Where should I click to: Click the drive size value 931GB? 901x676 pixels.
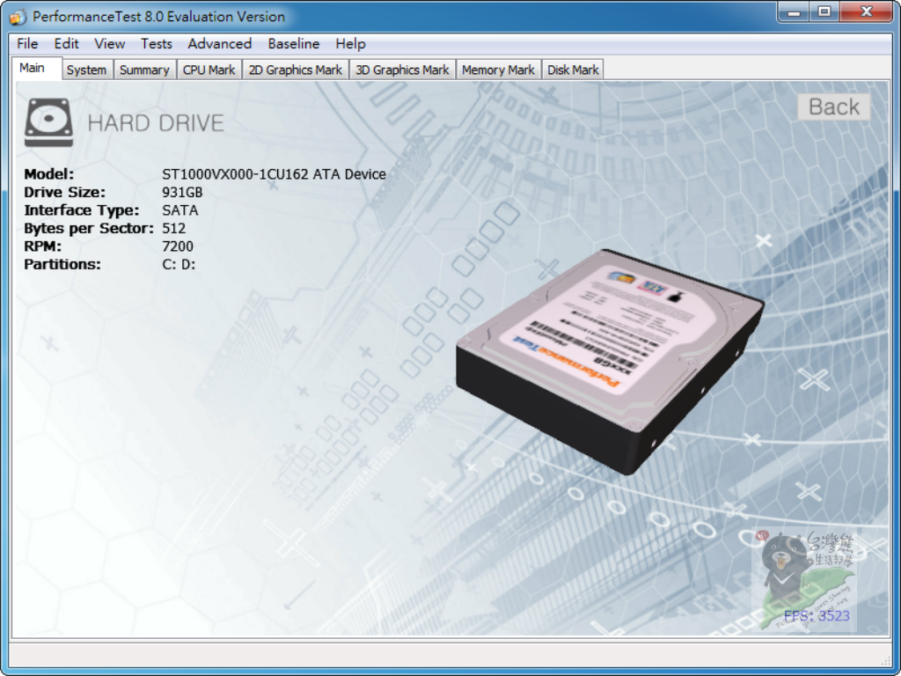point(183,192)
